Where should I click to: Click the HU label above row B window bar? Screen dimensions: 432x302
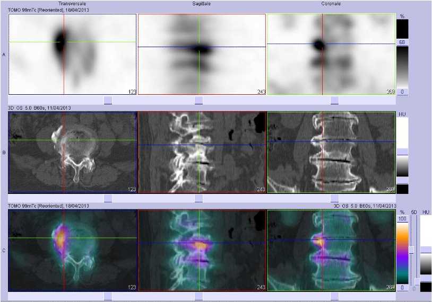click(x=402, y=114)
